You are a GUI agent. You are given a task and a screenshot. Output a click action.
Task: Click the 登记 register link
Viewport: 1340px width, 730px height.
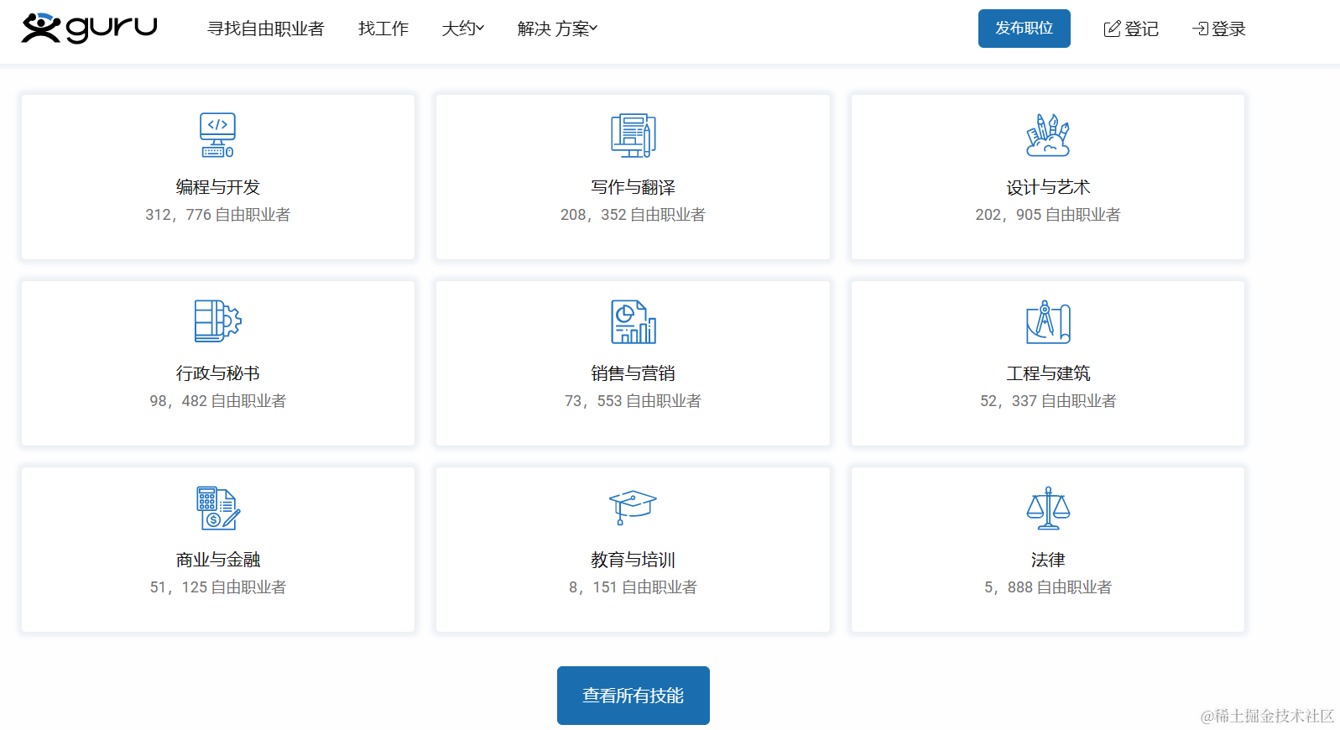pyautogui.click(x=1131, y=29)
